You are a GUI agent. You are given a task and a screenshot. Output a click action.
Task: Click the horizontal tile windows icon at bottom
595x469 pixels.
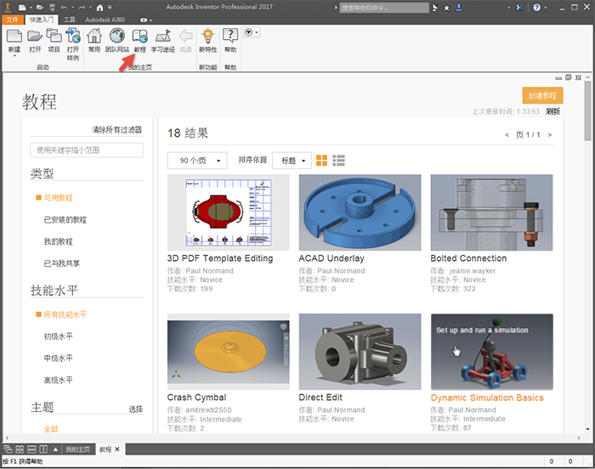click(x=32, y=449)
